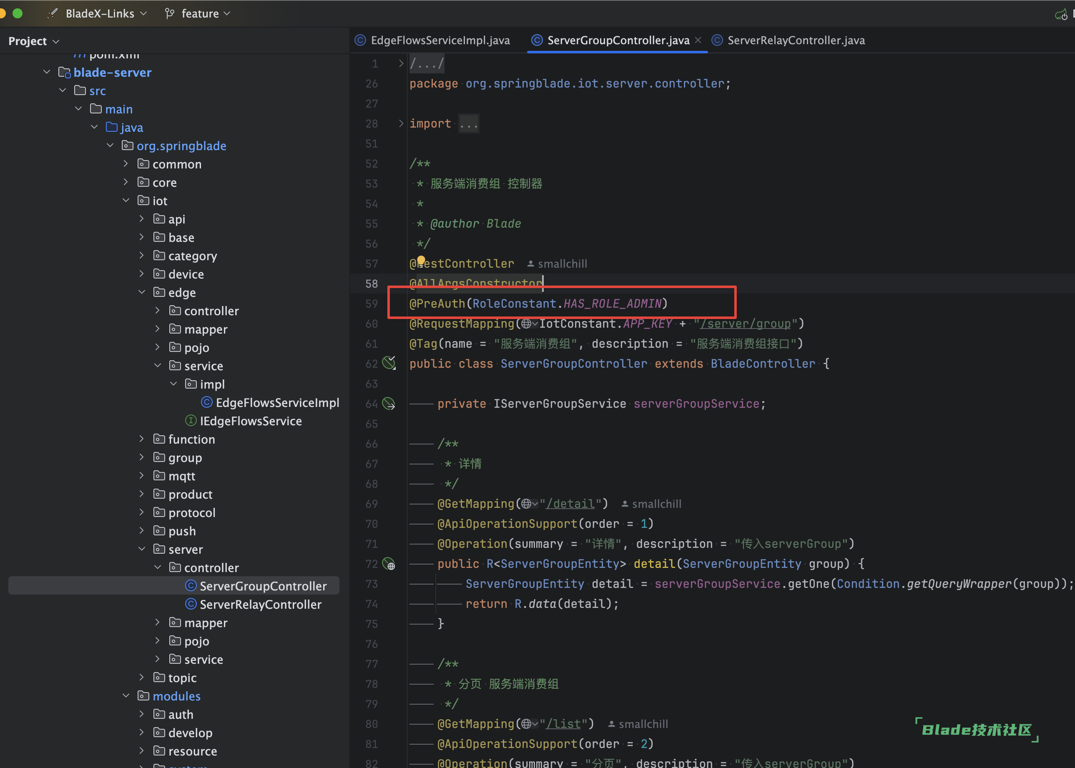Click the edge mapper package icon
Image resolution: width=1075 pixels, height=768 pixels.
pyautogui.click(x=175, y=329)
